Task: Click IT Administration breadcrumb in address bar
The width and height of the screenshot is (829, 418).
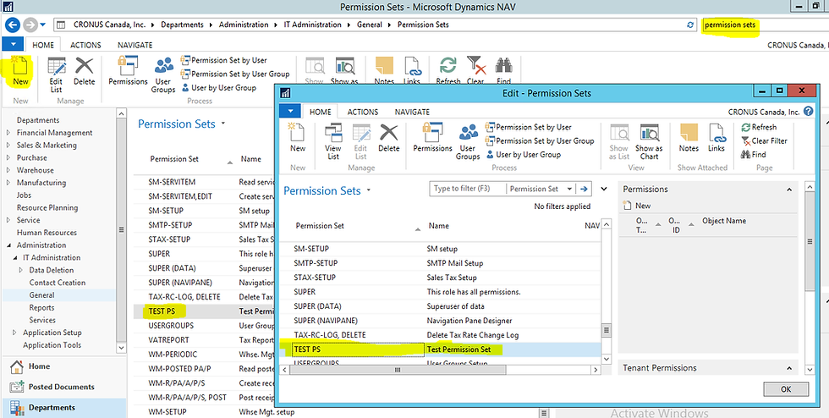Action: (x=311, y=25)
